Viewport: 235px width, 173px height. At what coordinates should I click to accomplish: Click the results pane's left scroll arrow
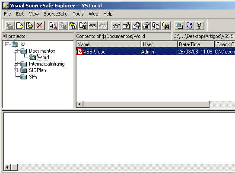(x=7, y=167)
